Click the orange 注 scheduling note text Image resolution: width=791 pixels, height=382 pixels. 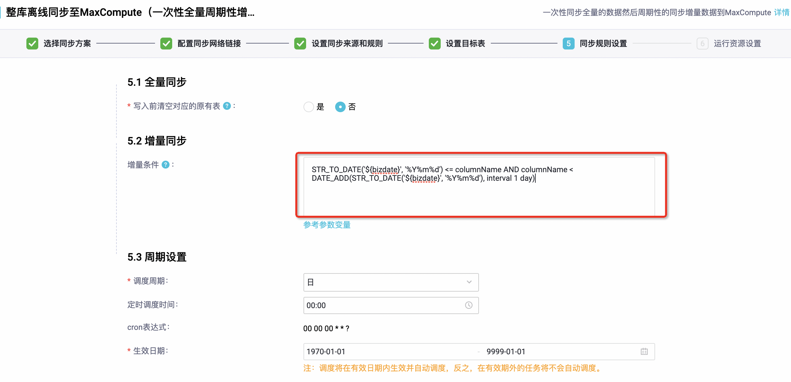click(x=453, y=368)
